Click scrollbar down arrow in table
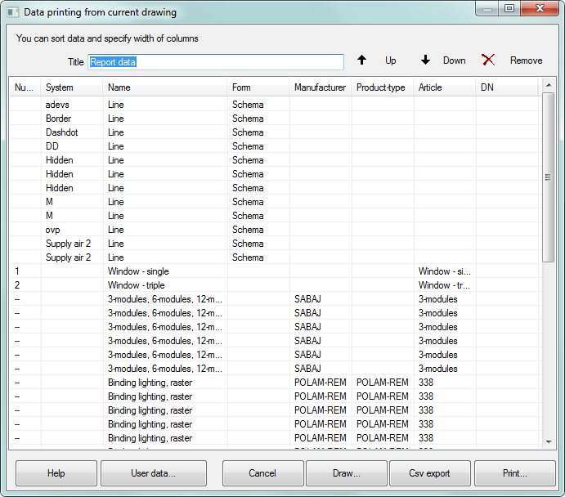This screenshot has height=497, width=565. click(548, 441)
